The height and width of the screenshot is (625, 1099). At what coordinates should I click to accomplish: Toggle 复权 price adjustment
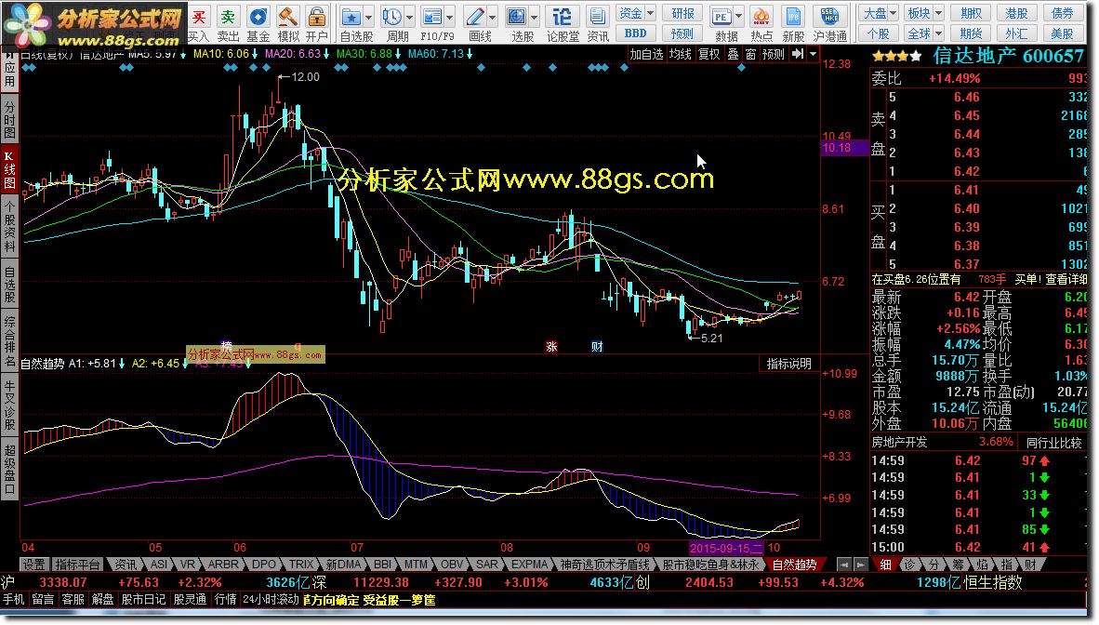click(x=708, y=54)
